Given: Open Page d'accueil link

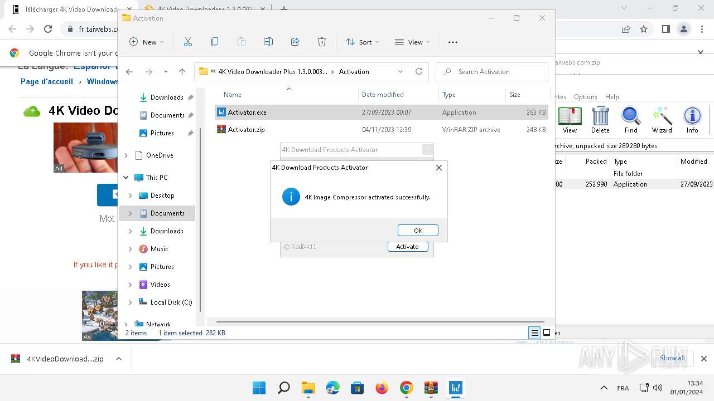Looking at the screenshot, I should pyautogui.click(x=47, y=81).
